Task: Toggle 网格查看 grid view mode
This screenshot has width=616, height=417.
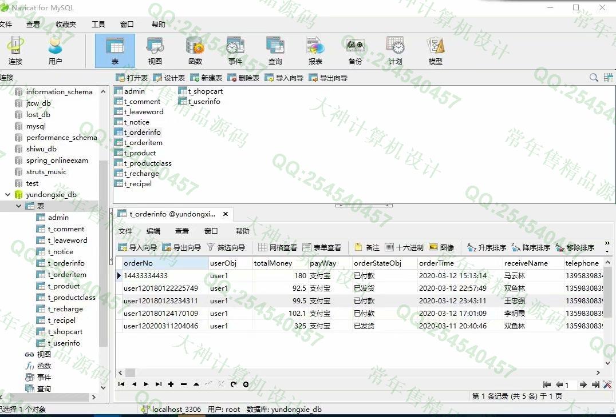Action: tap(278, 247)
